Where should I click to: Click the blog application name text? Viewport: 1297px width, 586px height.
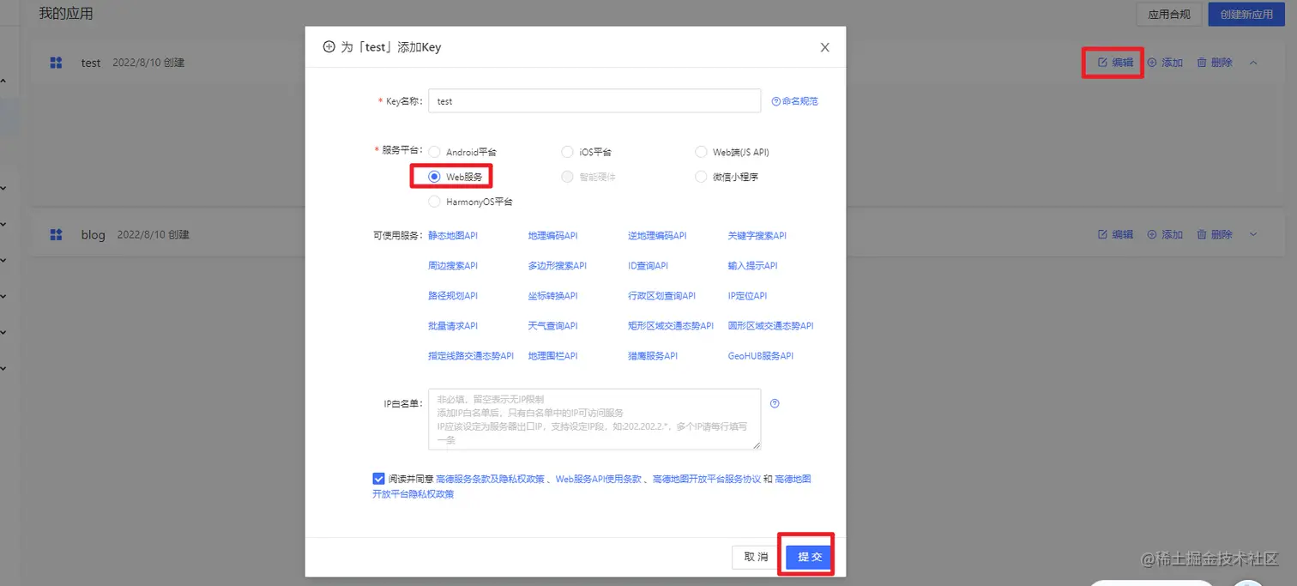[94, 235]
